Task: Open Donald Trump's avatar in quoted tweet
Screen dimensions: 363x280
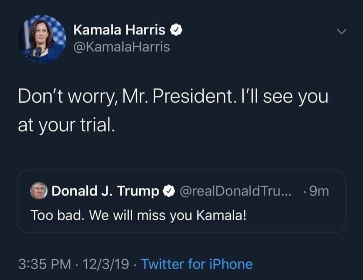Action: point(39,191)
